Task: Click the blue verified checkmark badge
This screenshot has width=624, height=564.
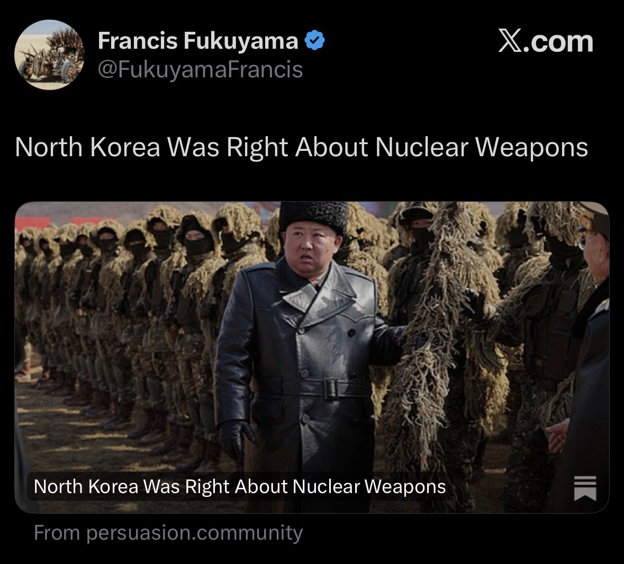Action: 315,40
